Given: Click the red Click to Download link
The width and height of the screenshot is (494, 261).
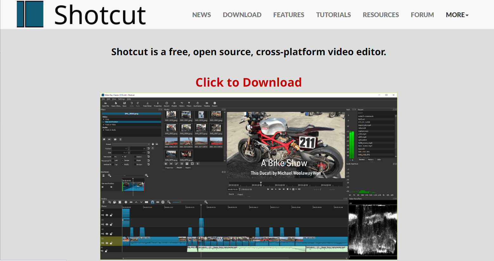Looking at the screenshot, I should (x=249, y=82).
